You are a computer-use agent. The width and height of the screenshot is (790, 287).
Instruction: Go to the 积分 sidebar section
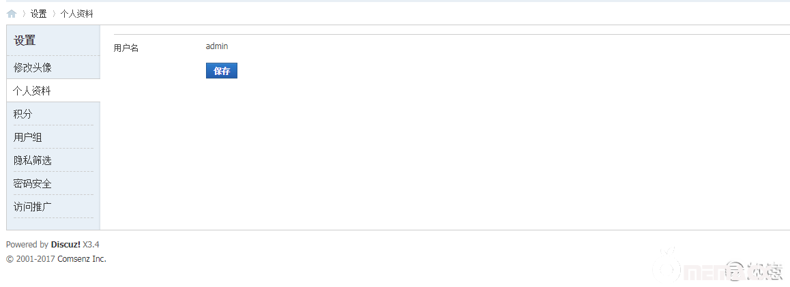(23, 114)
